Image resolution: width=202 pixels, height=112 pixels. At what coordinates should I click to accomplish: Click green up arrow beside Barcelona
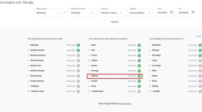(200, 45)
